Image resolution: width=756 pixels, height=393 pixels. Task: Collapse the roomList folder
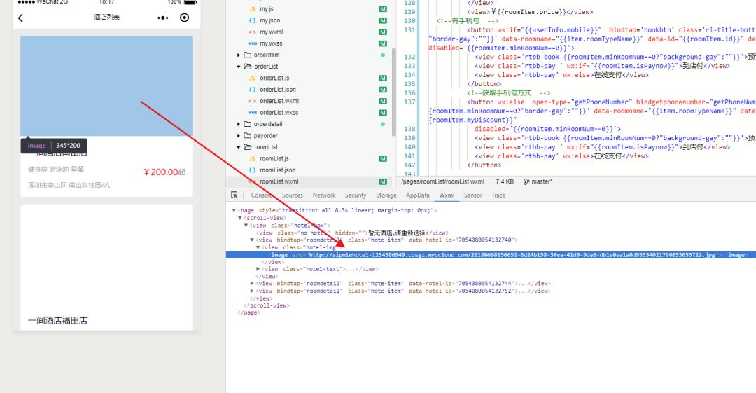[239, 147]
